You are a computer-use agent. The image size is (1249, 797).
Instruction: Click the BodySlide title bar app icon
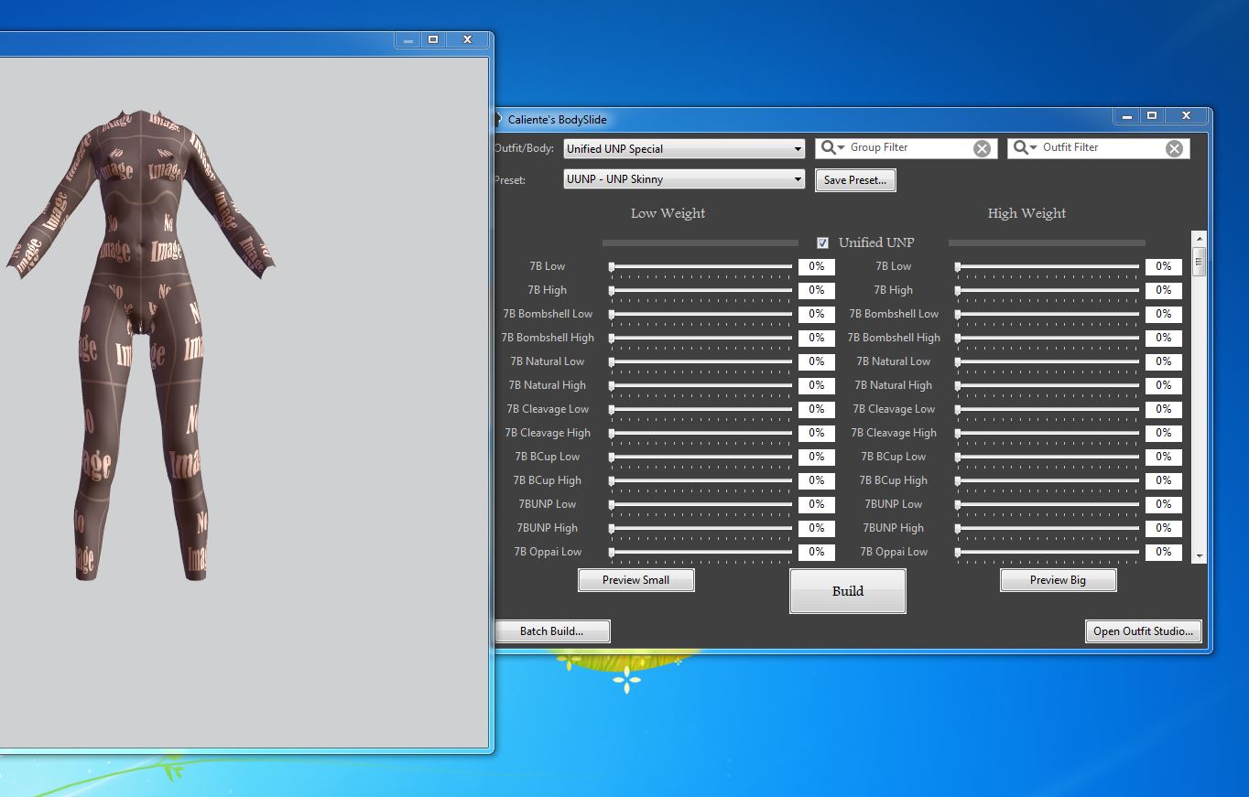tap(498, 119)
